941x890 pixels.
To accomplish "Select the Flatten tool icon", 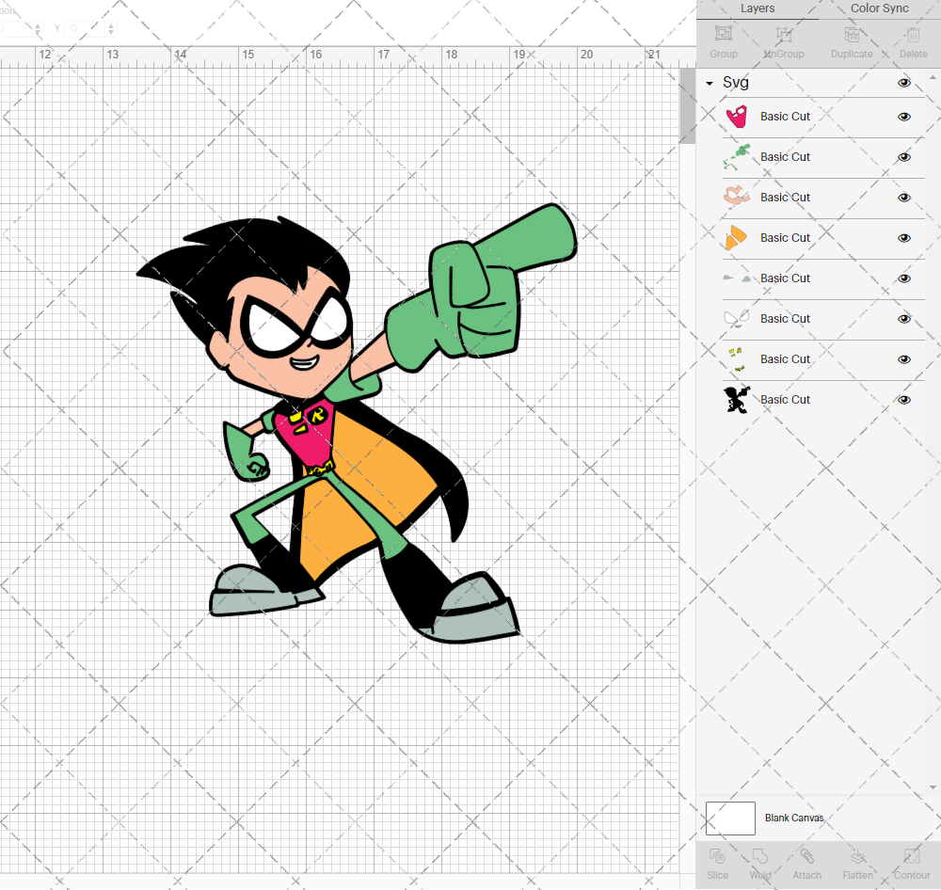I will pos(857,856).
